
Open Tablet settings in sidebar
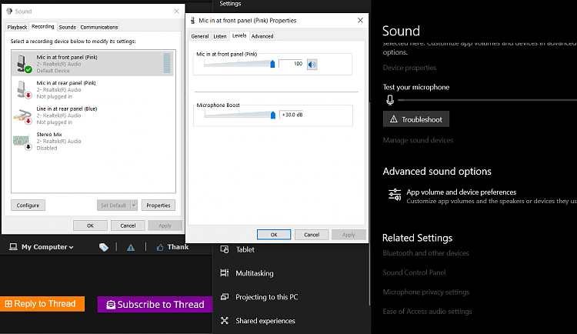pos(245,249)
